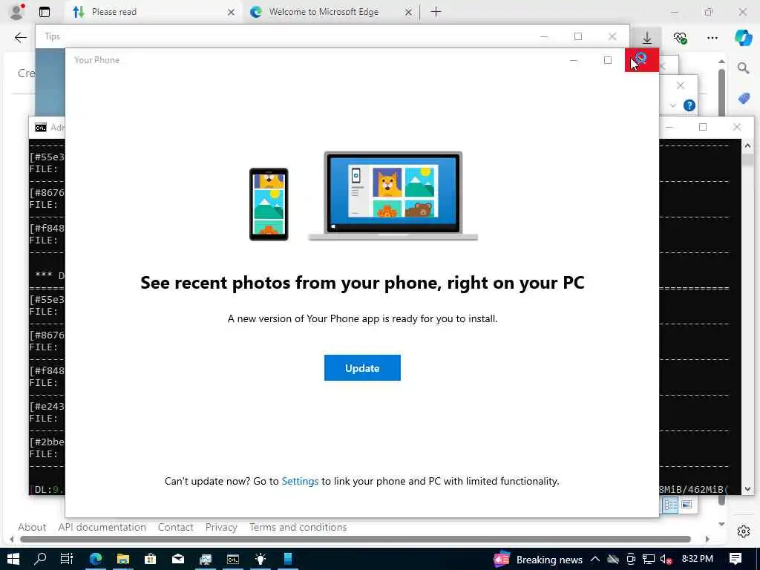Open Task View on taskbar
This screenshot has width=760, height=570.
click(67, 560)
